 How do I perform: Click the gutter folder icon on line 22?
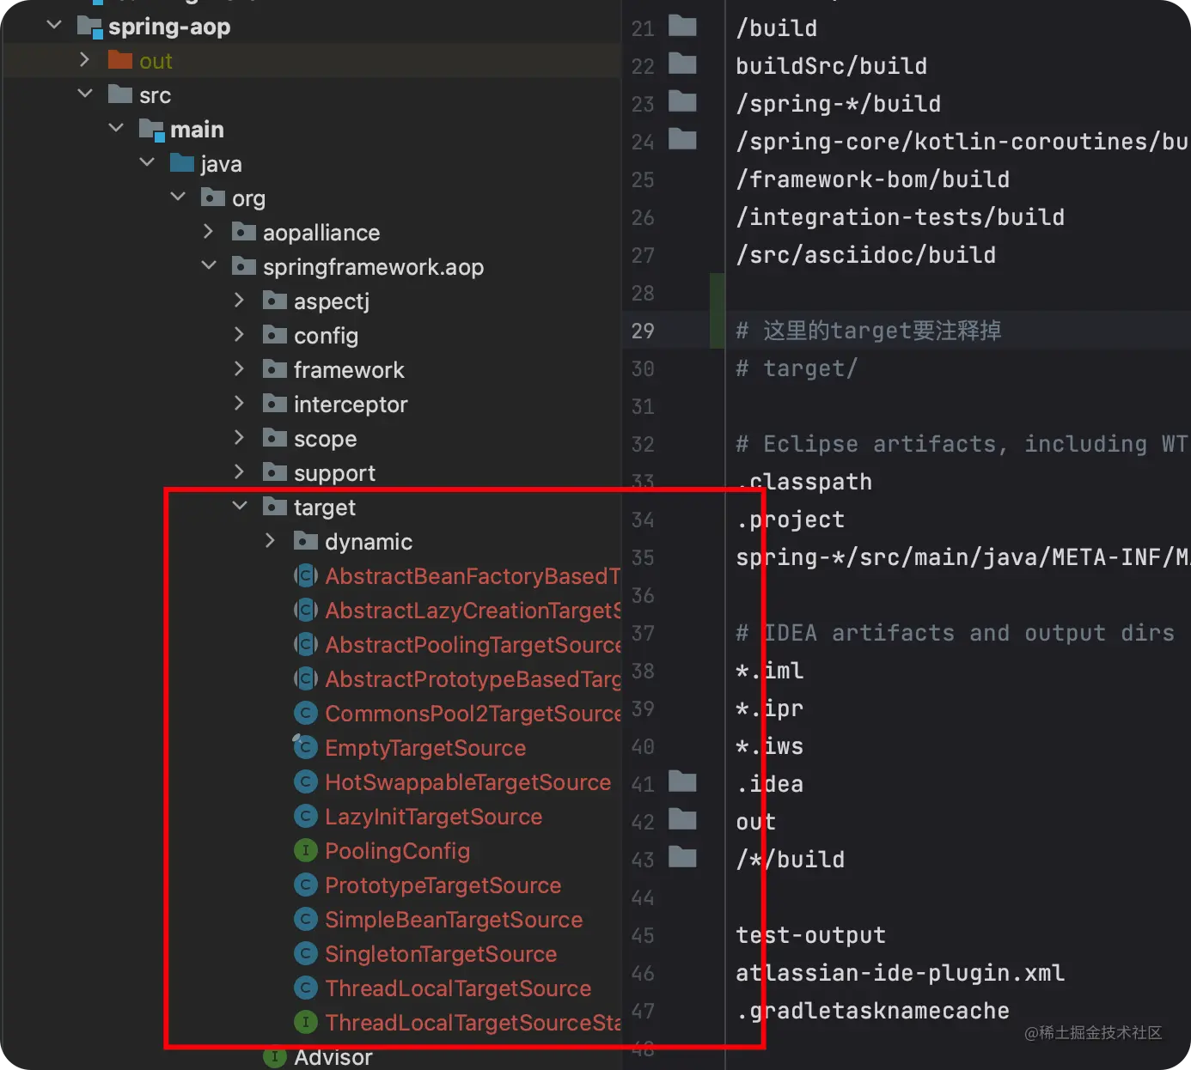682,64
